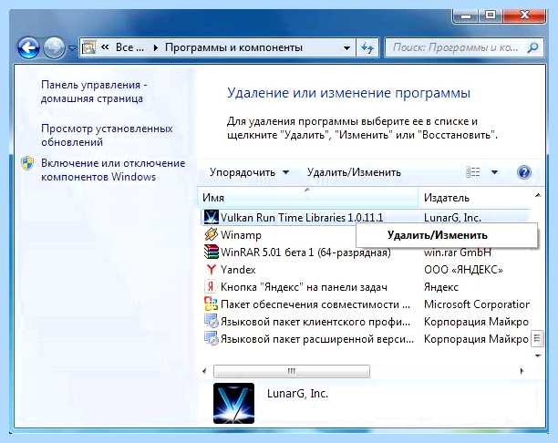
Task: Click the horizontal scrollbar thumb
Action: coord(292,371)
